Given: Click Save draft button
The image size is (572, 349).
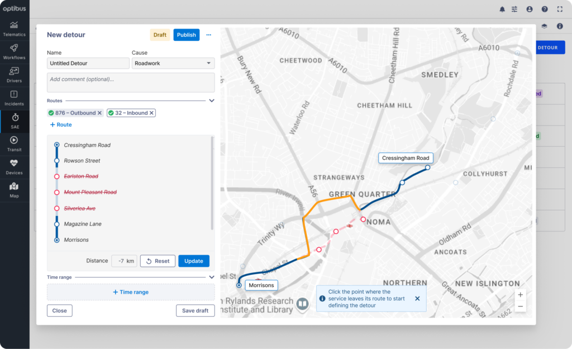Looking at the screenshot, I should (x=195, y=310).
